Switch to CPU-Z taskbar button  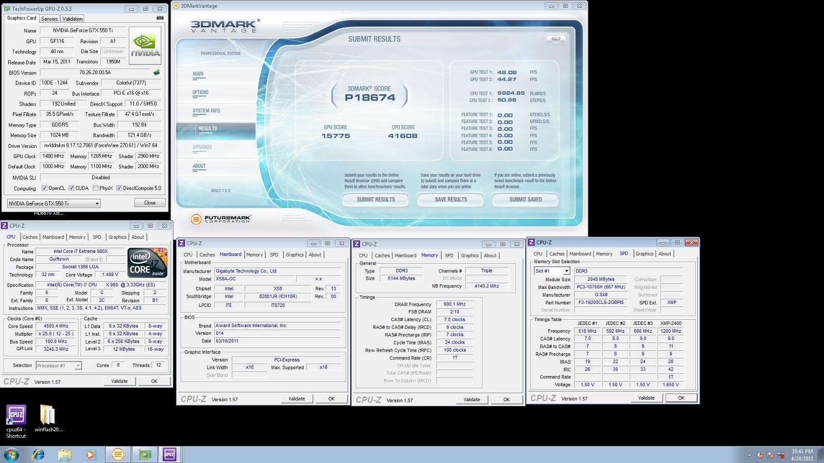[x=169, y=454]
